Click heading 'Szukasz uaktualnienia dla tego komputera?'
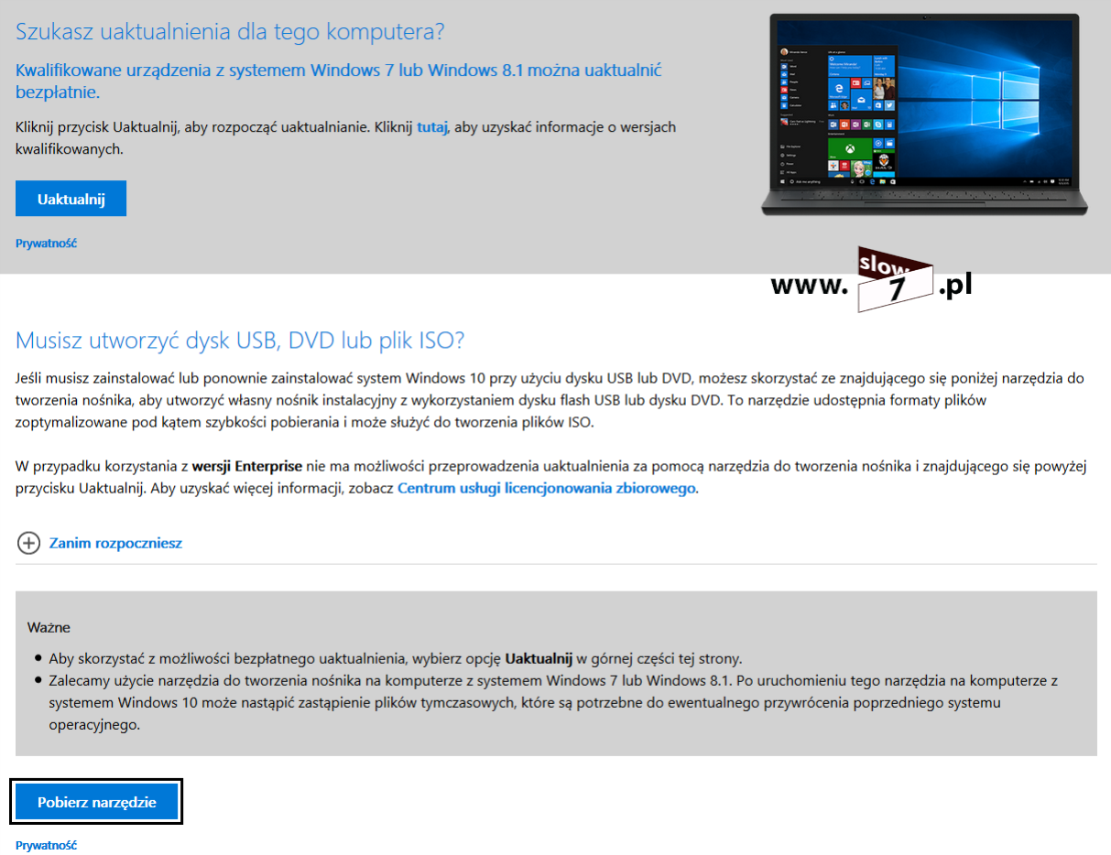This screenshot has width=1111, height=855. coord(230,32)
